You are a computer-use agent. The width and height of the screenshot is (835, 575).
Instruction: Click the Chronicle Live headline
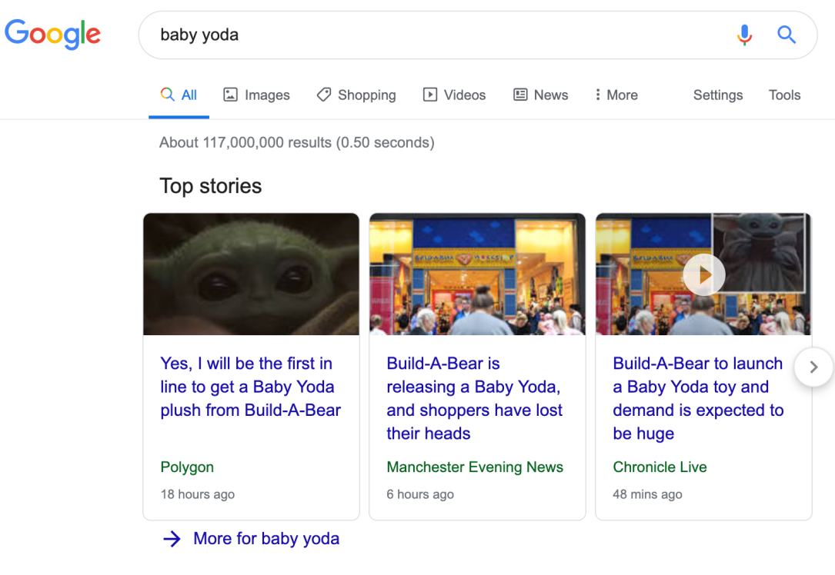(x=697, y=398)
